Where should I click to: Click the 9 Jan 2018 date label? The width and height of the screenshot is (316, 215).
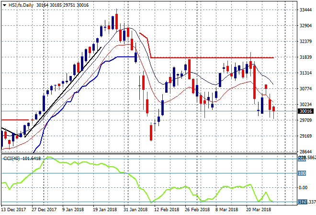[x=73, y=210]
